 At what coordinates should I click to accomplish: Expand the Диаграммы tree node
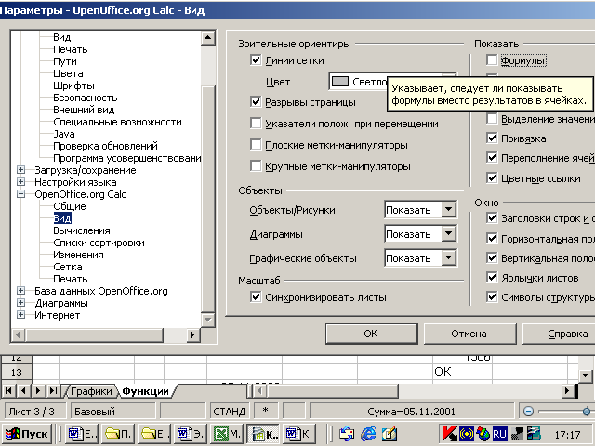pyautogui.click(x=20, y=303)
